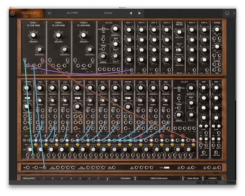Select oscillator number 4 in bottom bar
The image size is (245, 196).
click(71, 178)
